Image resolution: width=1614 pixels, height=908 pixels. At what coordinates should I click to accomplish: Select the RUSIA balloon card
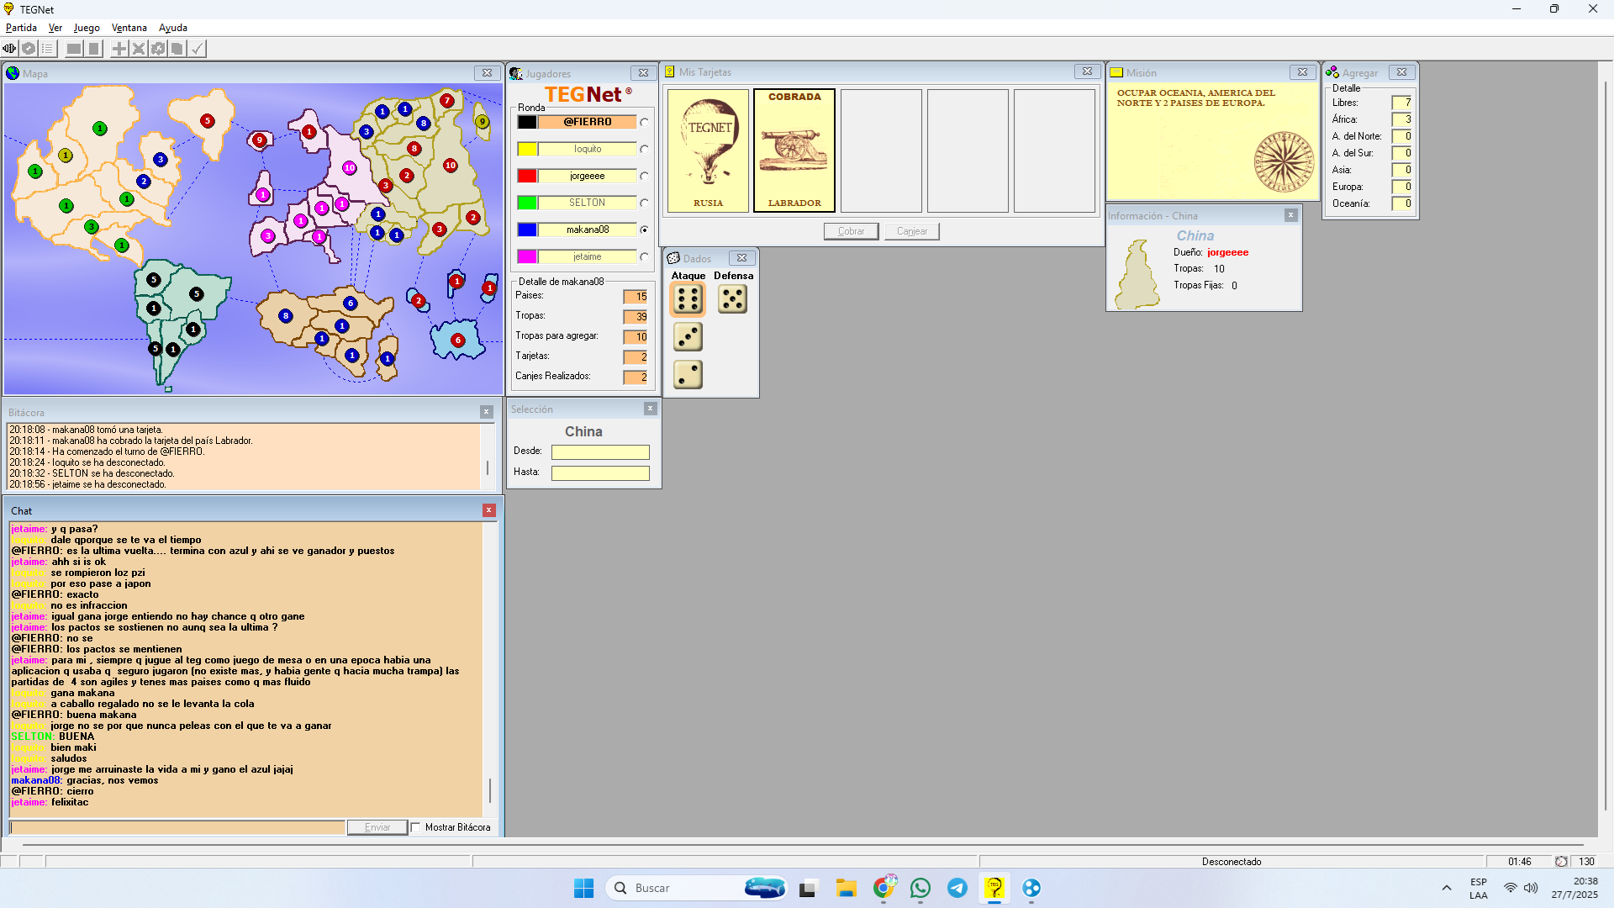click(x=708, y=150)
